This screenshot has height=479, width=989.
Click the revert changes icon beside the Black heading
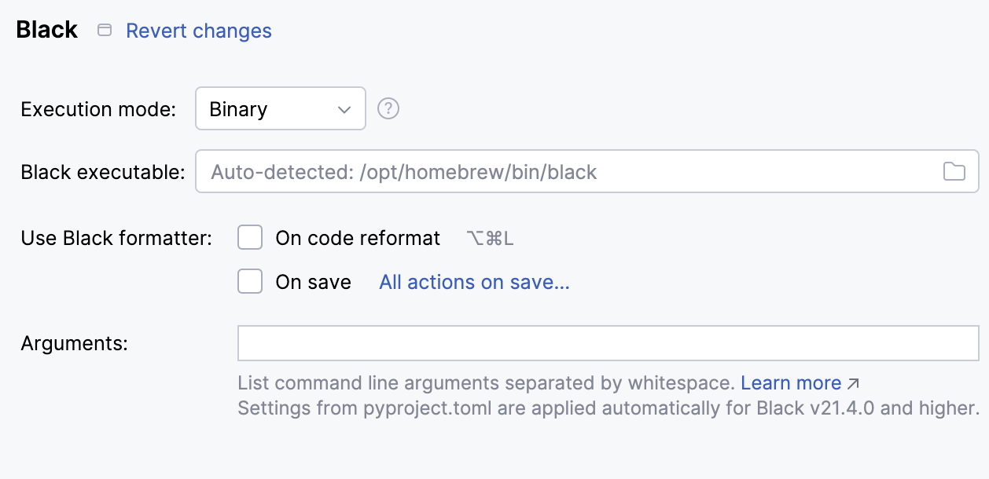point(105,30)
